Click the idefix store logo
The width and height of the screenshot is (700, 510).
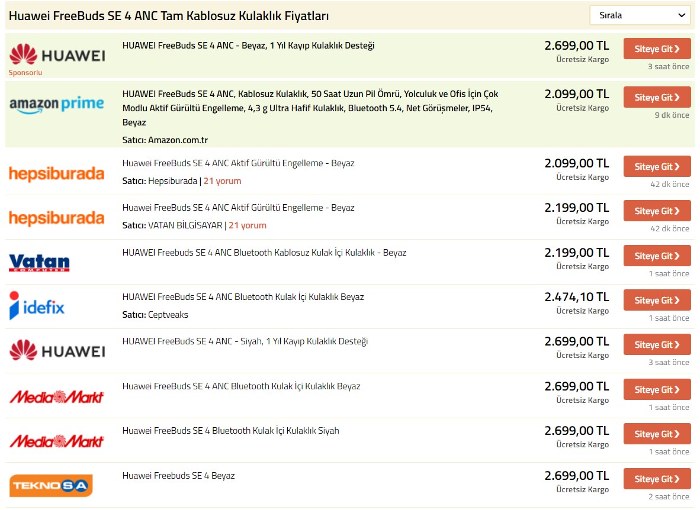[37, 306]
